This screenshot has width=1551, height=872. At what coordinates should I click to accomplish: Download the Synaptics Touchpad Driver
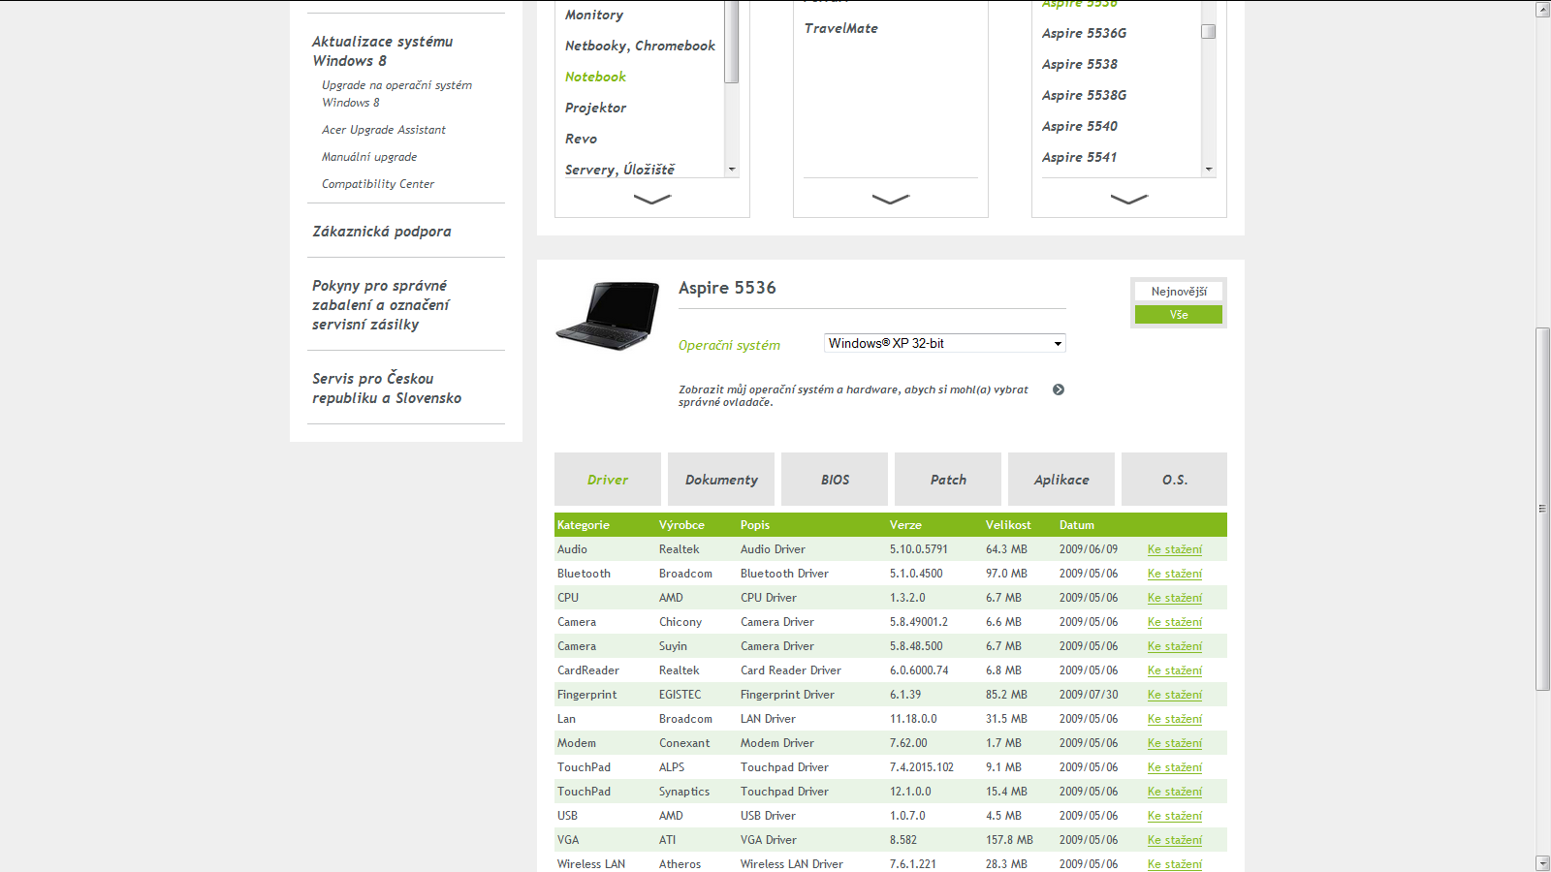point(1175,792)
